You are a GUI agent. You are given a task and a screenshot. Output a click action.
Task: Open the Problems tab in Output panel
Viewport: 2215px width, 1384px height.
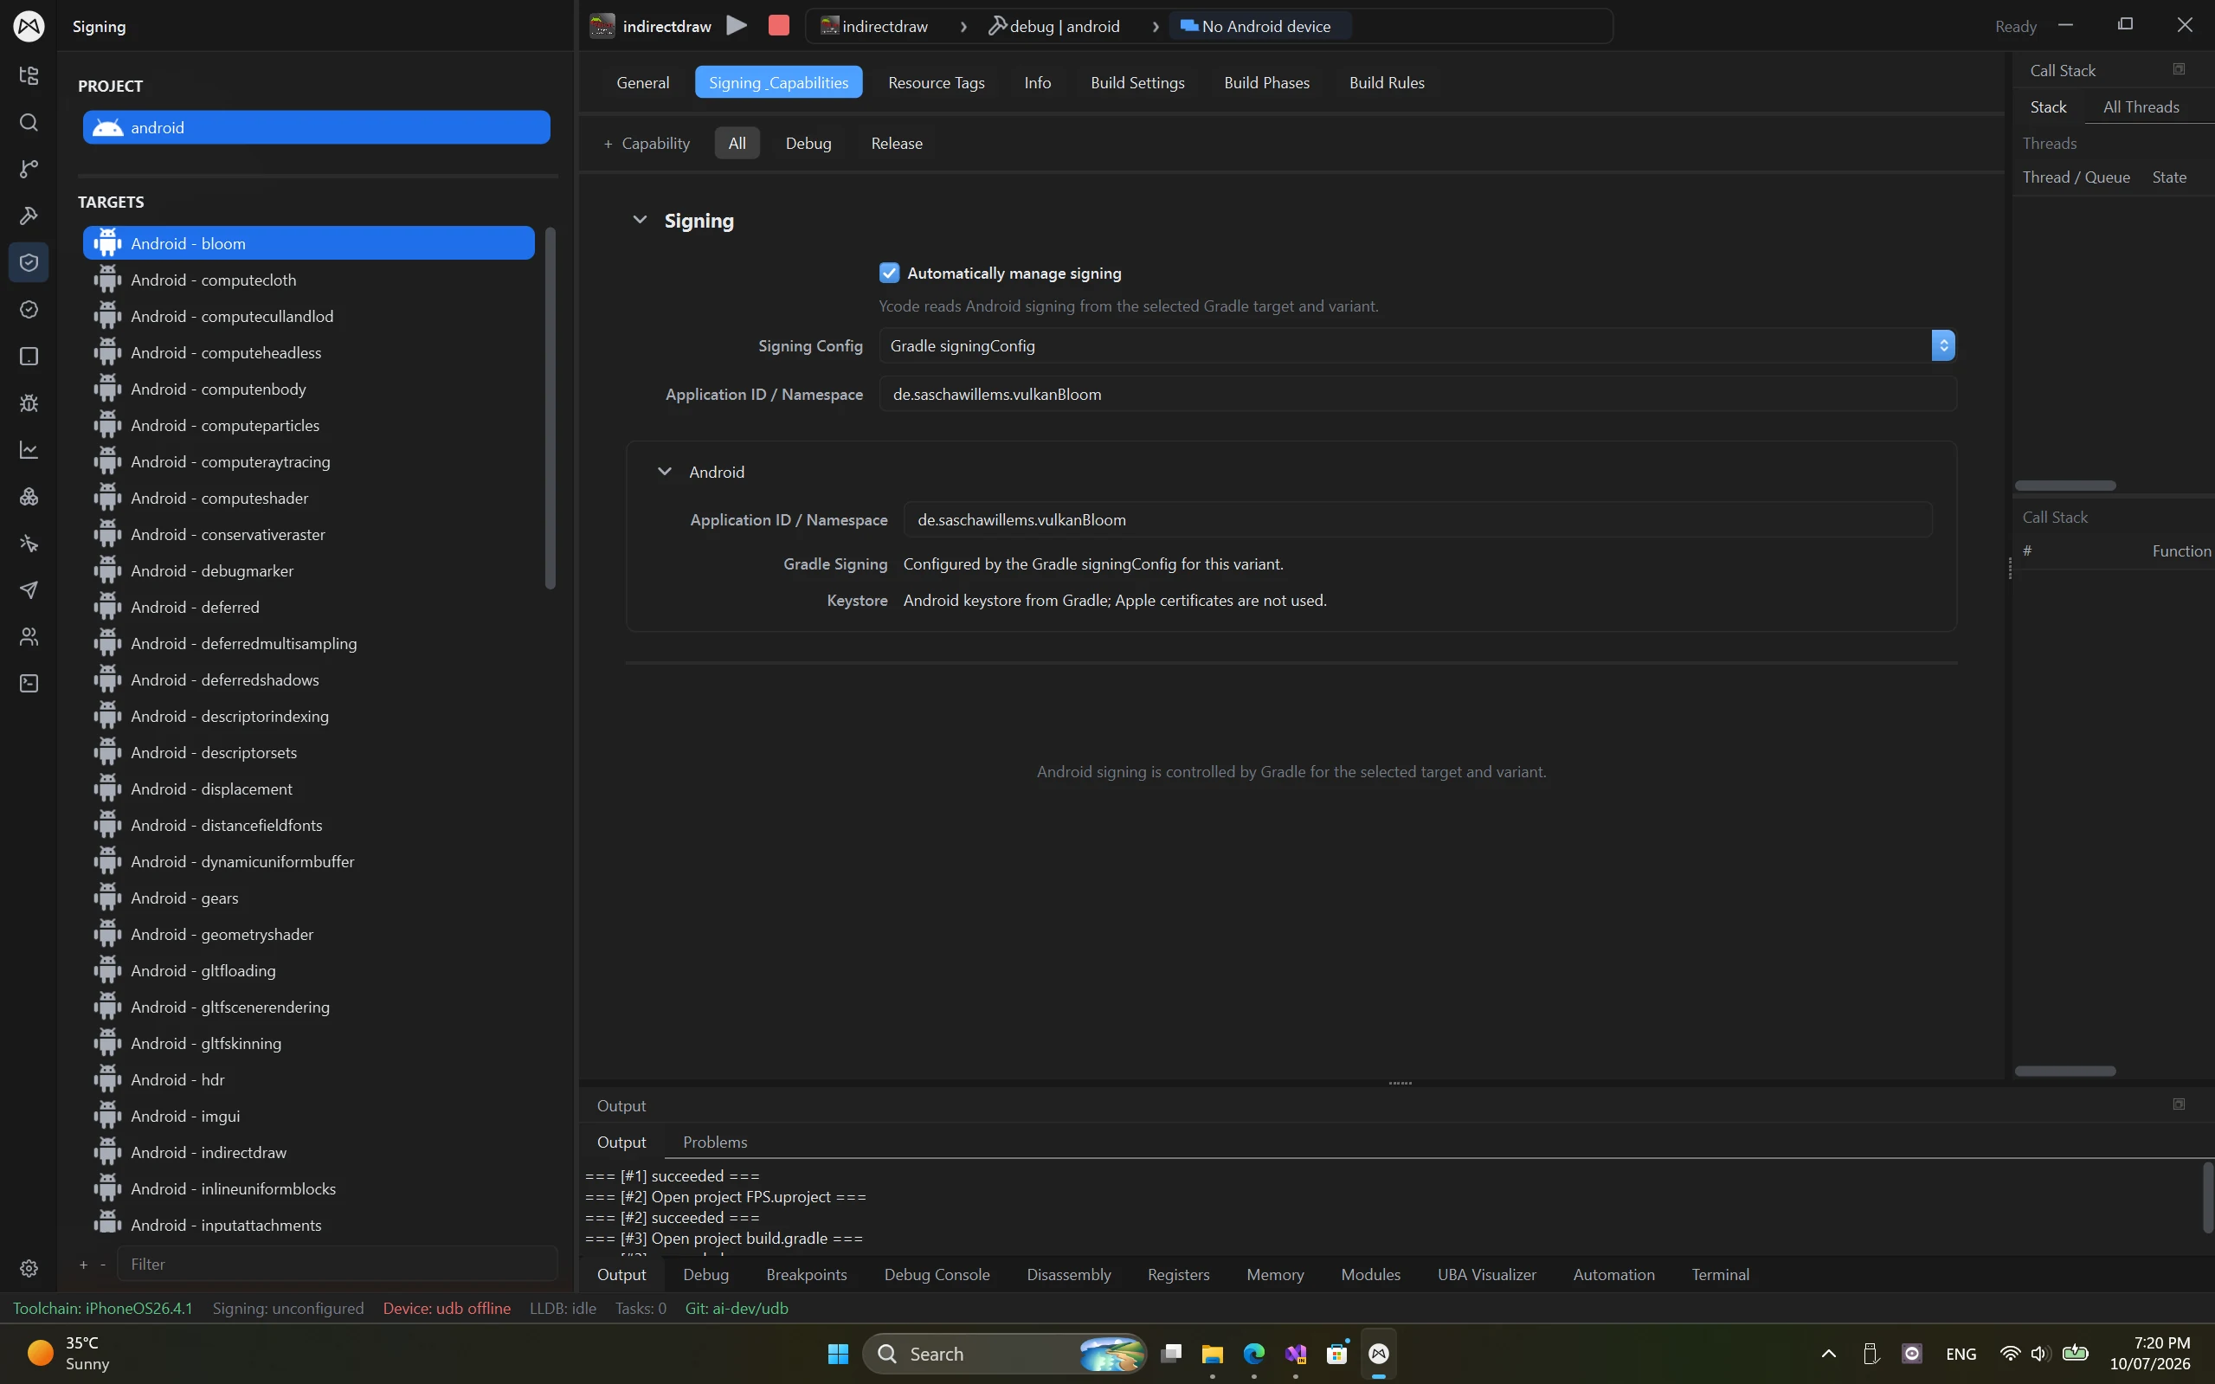pyautogui.click(x=715, y=1143)
